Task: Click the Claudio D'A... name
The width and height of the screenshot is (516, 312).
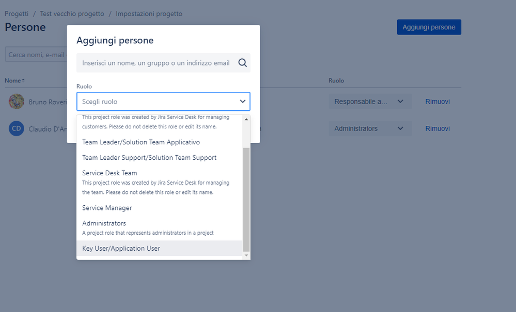Action: (x=48, y=129)
